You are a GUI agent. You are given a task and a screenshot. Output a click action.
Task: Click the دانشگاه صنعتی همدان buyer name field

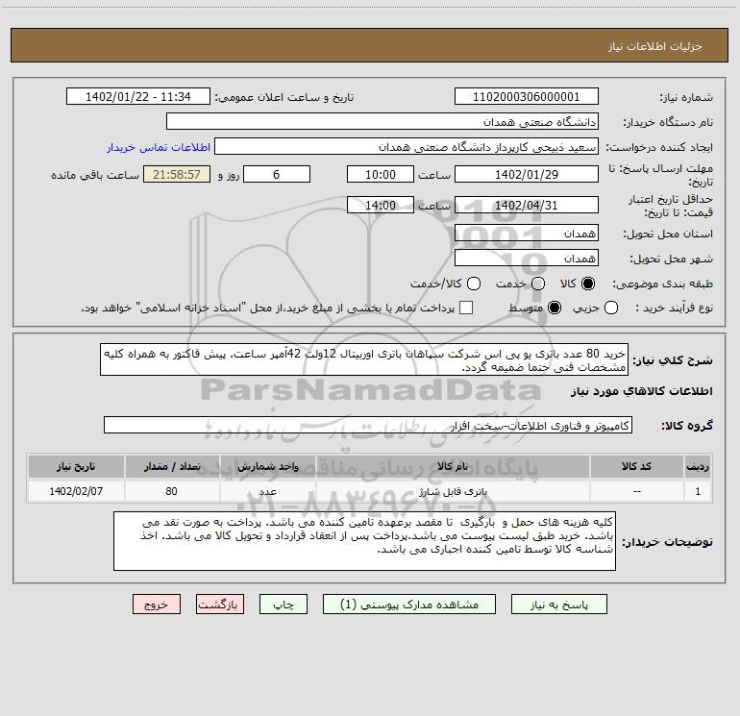[382, 121]
